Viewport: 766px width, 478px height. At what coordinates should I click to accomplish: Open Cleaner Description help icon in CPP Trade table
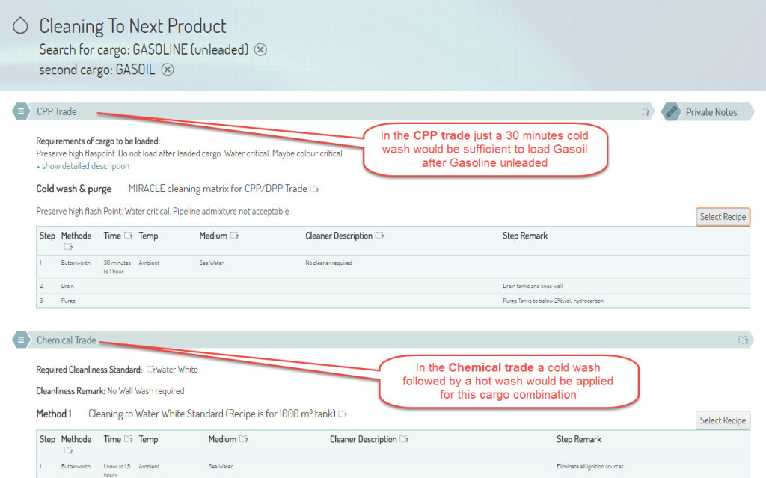coord(379,236)
